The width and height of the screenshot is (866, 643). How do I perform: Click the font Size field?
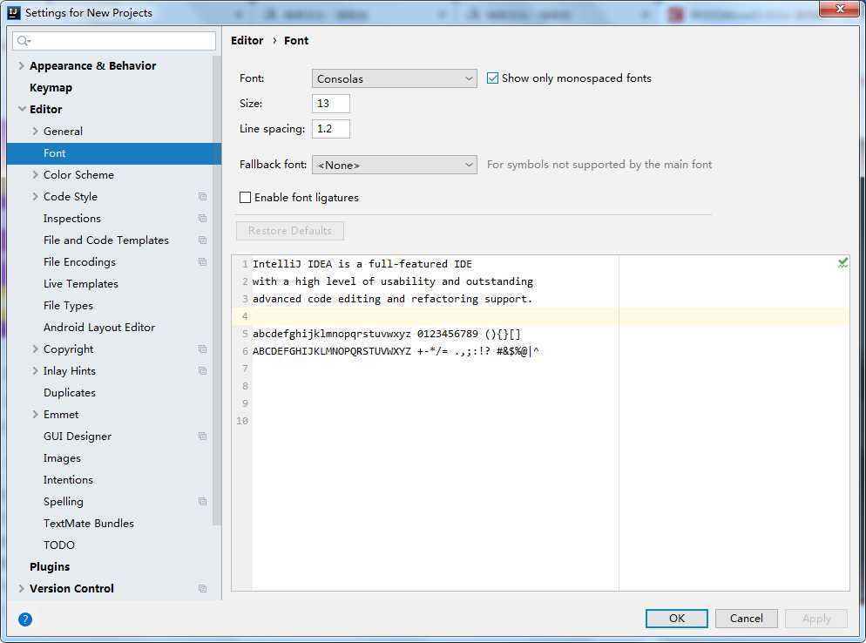point(331,104)
